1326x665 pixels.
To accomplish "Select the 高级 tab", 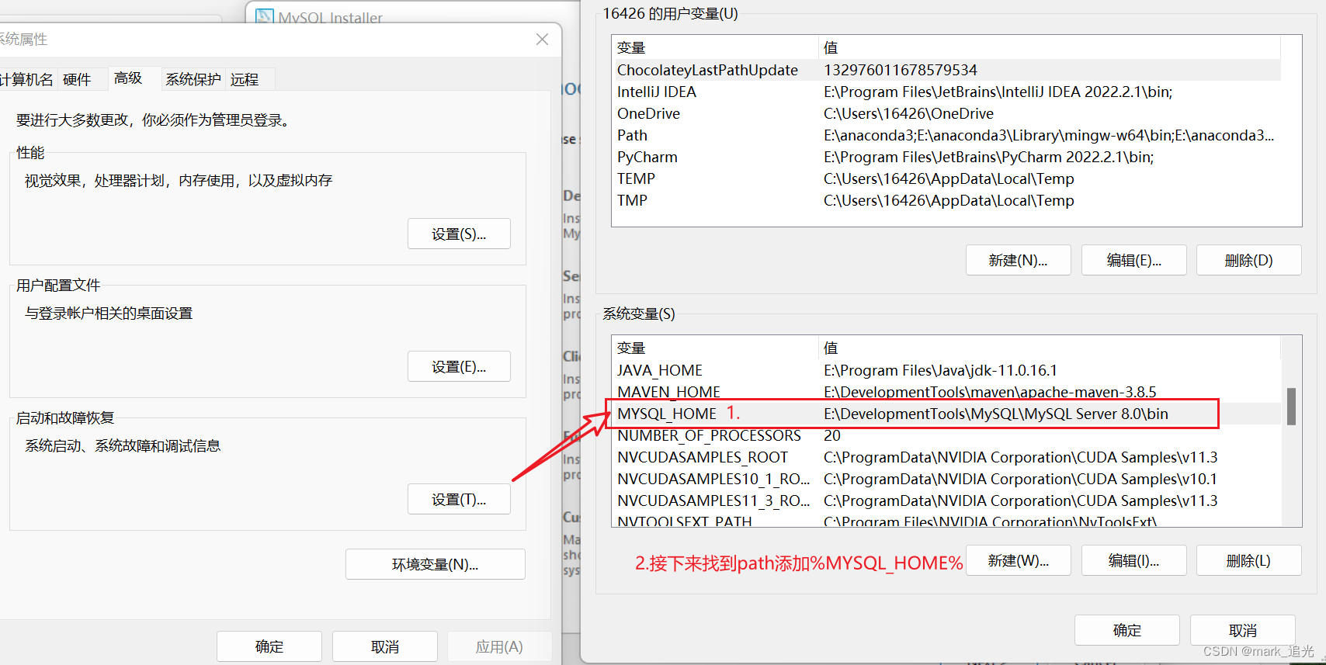I will (x=128, y=78).
